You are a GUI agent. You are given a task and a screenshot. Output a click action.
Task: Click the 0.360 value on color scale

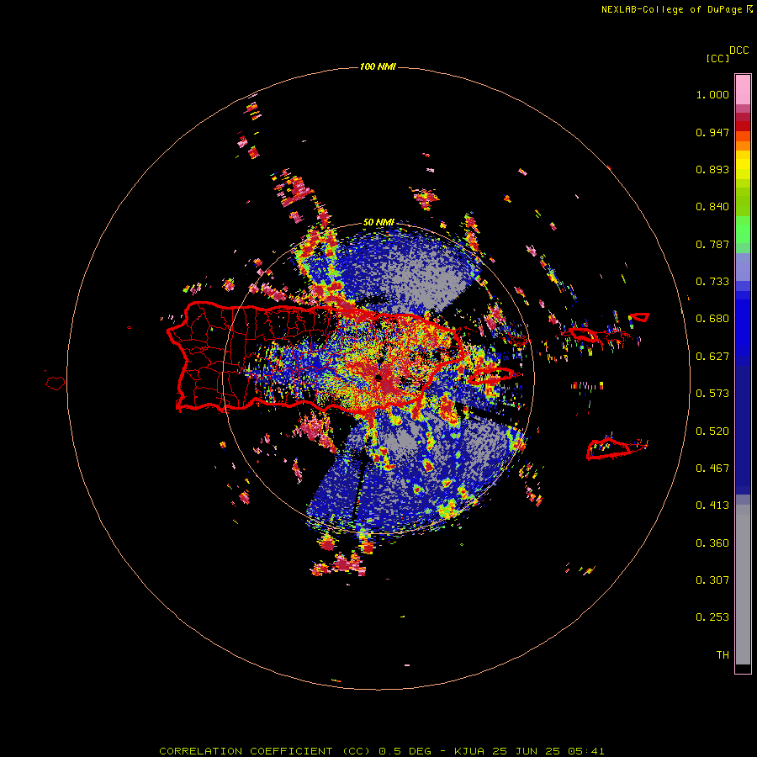(x=712, y=543)
